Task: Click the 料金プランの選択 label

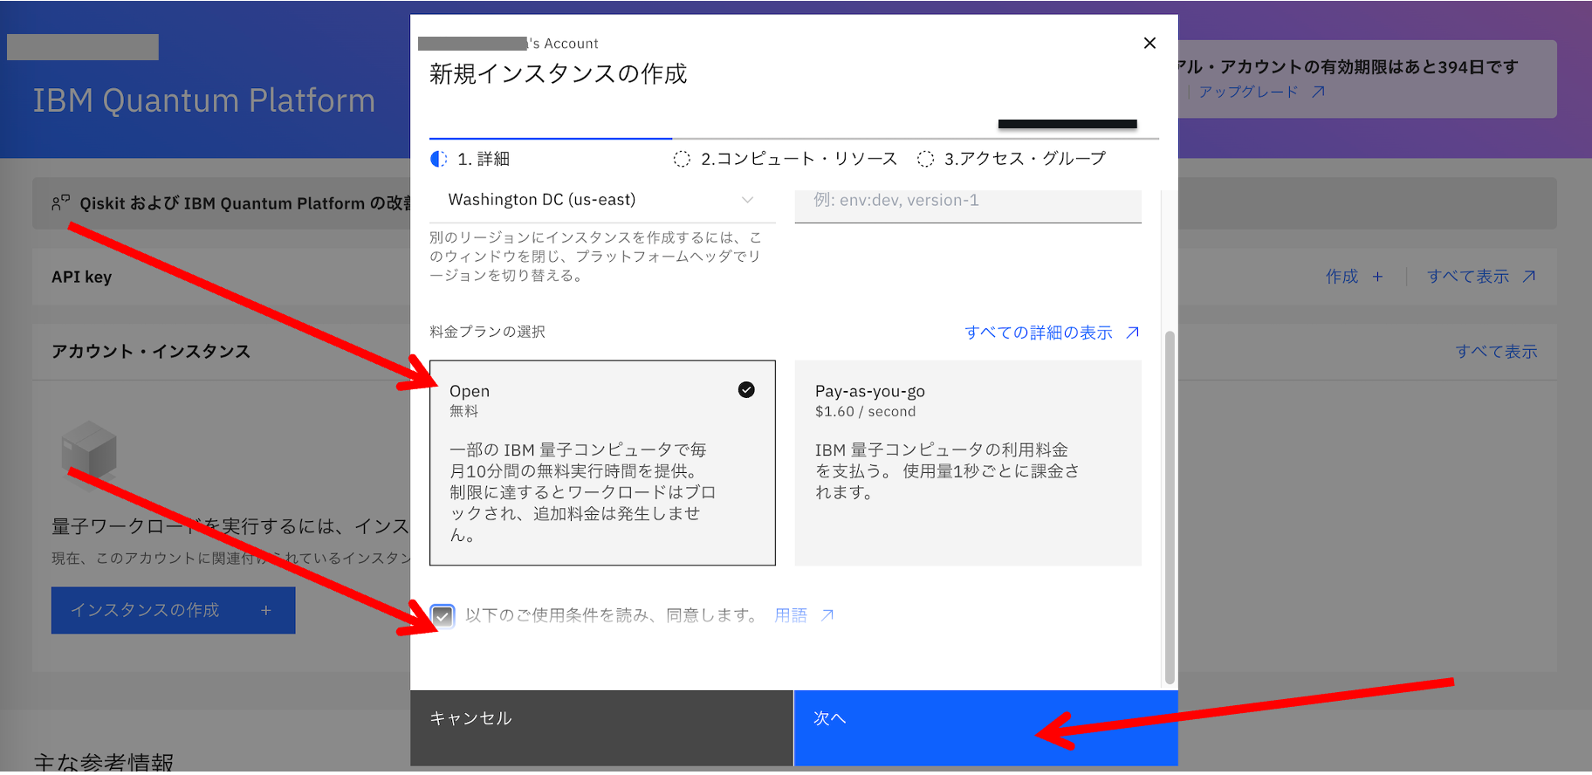Action: point(487,332)
